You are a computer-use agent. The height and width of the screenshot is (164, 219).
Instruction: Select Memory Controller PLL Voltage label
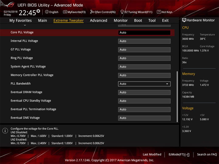coord(32,75)
